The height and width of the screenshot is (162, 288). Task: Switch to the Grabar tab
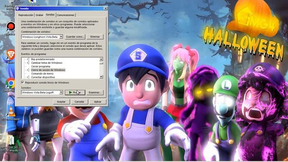click(x=40, y=15)
